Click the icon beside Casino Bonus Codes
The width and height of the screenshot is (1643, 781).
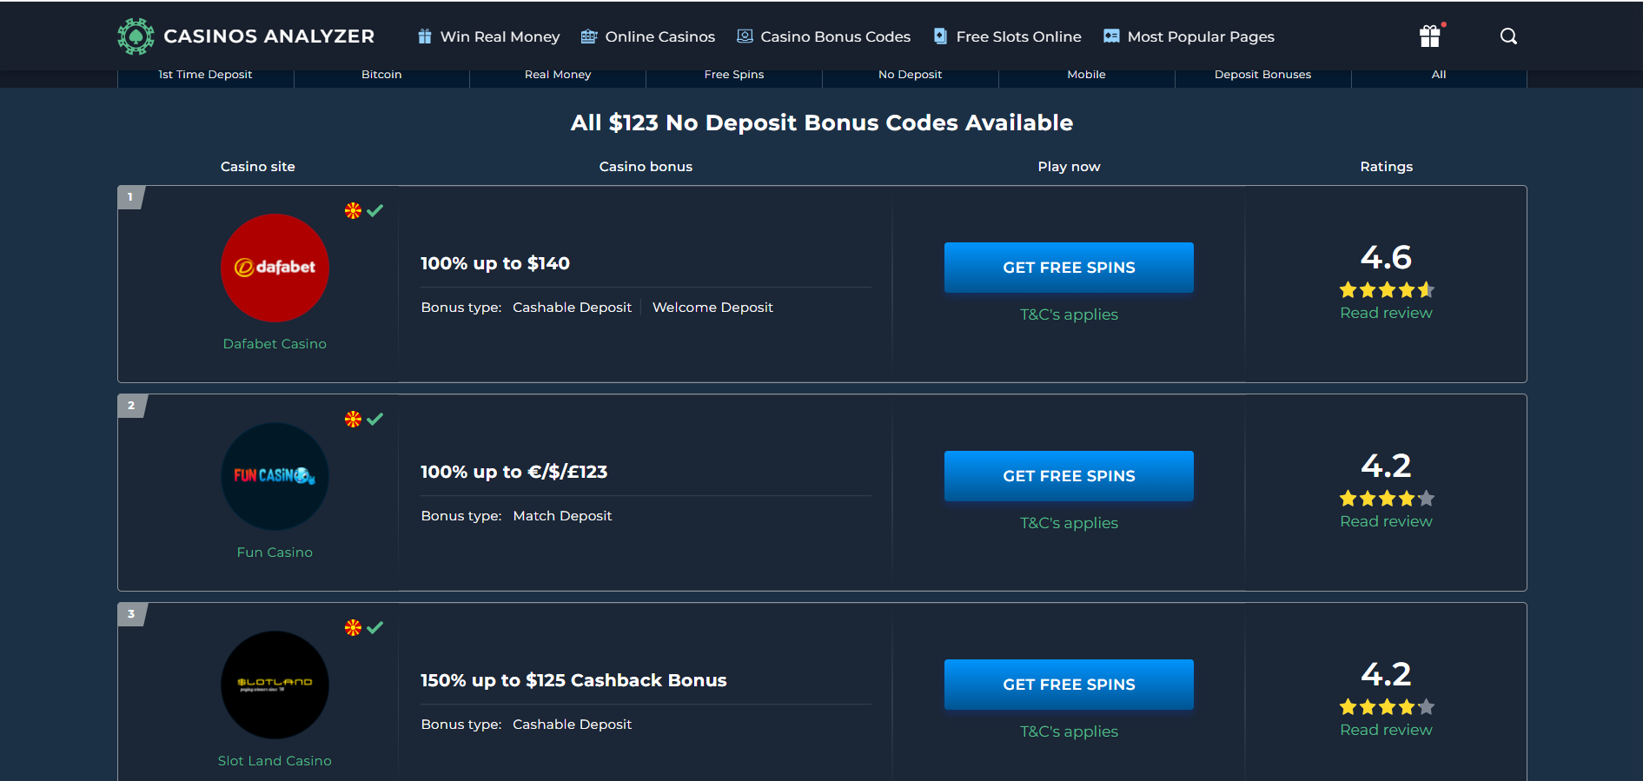tap(745, 36)
